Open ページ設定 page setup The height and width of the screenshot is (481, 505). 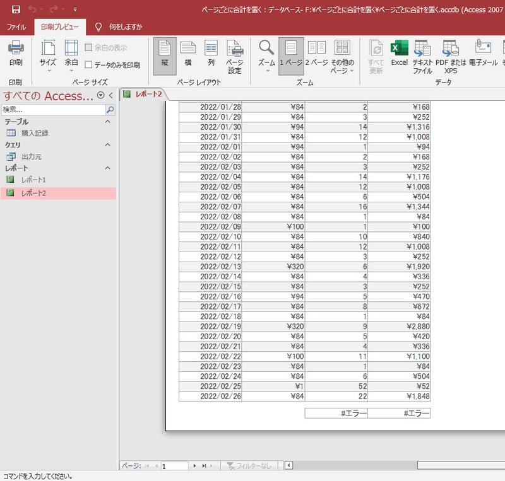pos(235,57)
